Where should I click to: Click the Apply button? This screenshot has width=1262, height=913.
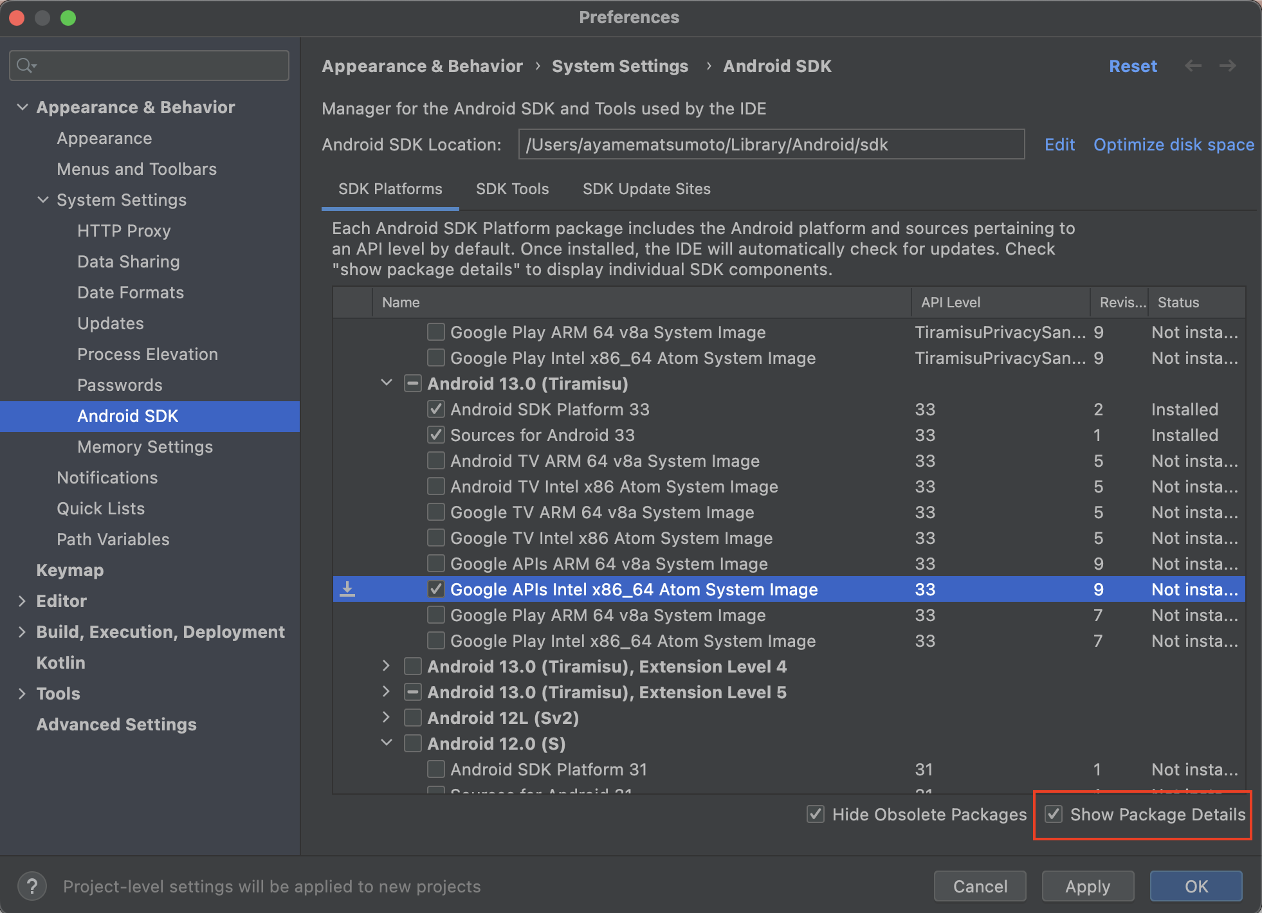click(x=1087, y=887)
